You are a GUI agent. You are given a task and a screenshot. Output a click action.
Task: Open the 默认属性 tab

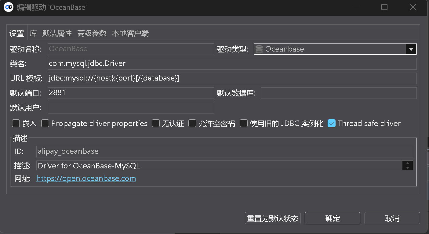tap(57, 33)
